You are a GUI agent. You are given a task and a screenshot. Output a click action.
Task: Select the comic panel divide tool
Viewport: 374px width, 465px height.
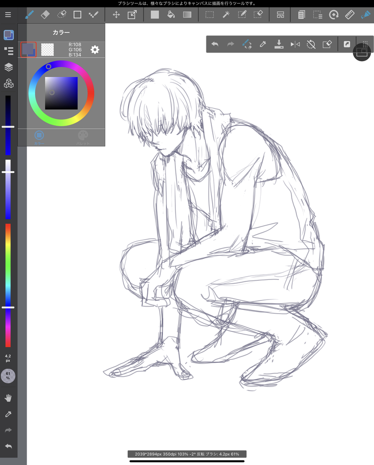tap(280, 14)
